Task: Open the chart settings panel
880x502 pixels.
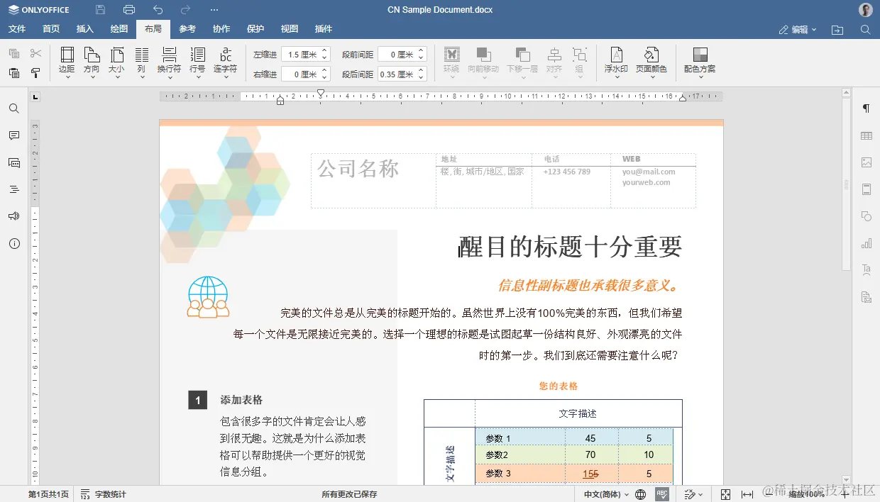Action: (x=867, y=242)
